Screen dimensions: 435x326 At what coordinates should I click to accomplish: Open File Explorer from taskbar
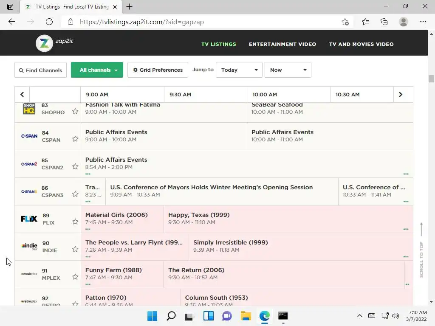click(x=246, y=316)
